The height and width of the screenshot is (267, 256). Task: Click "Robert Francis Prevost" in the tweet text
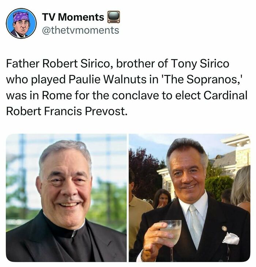pos(66,111)
